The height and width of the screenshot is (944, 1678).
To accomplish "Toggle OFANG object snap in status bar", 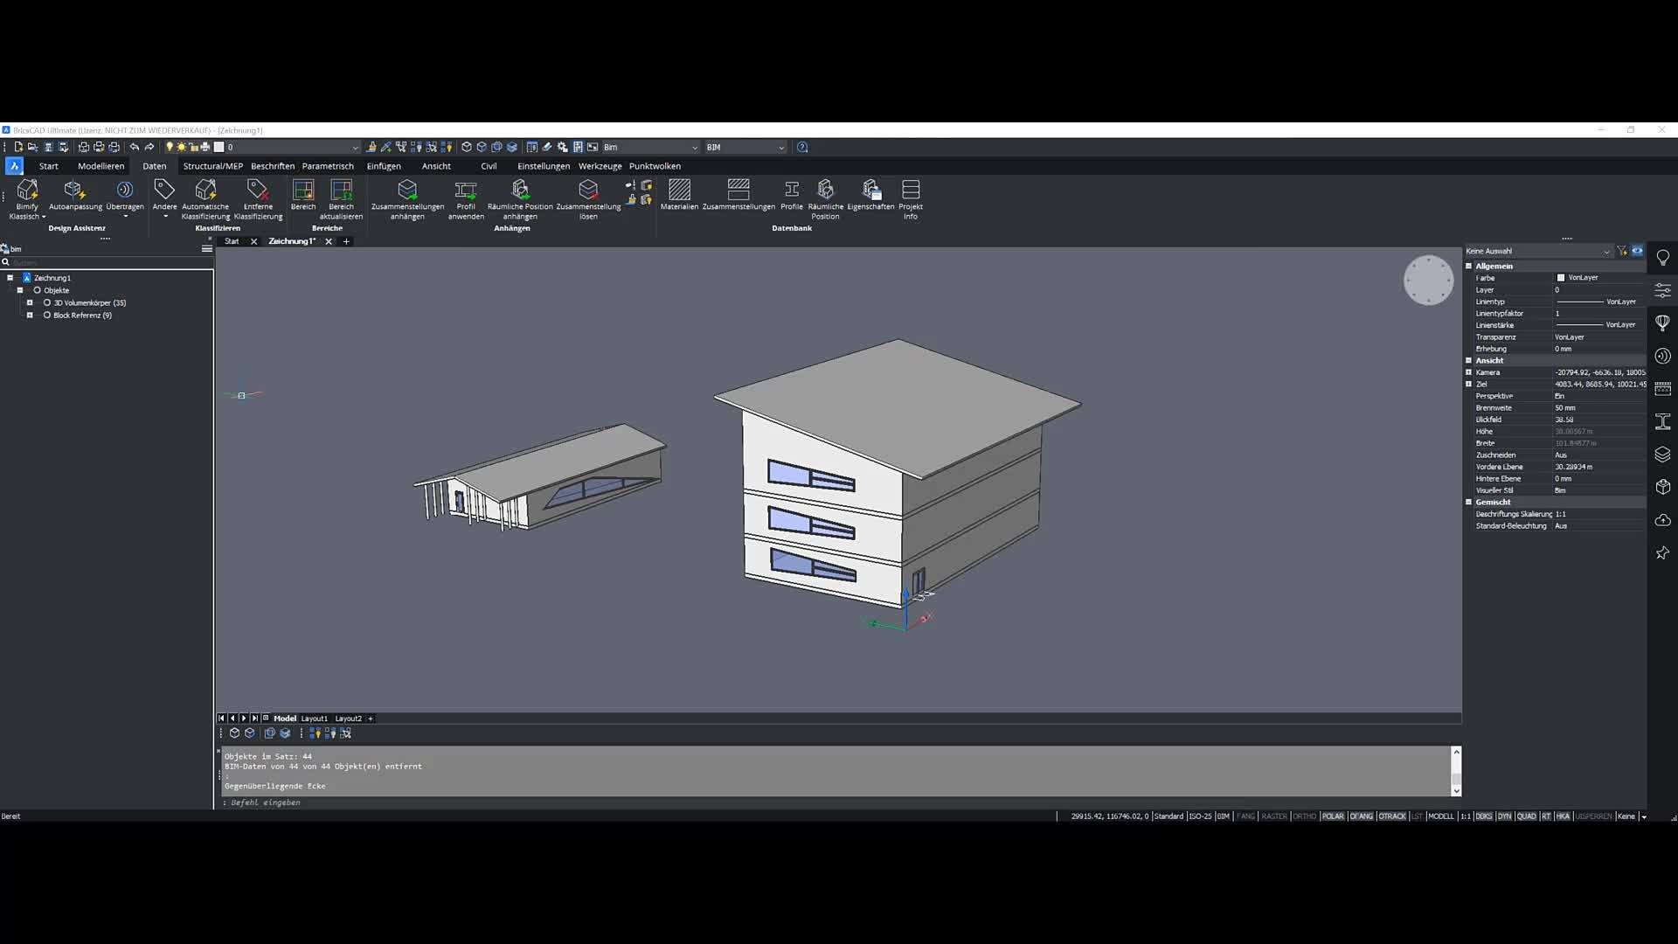I will (1362, 816).
